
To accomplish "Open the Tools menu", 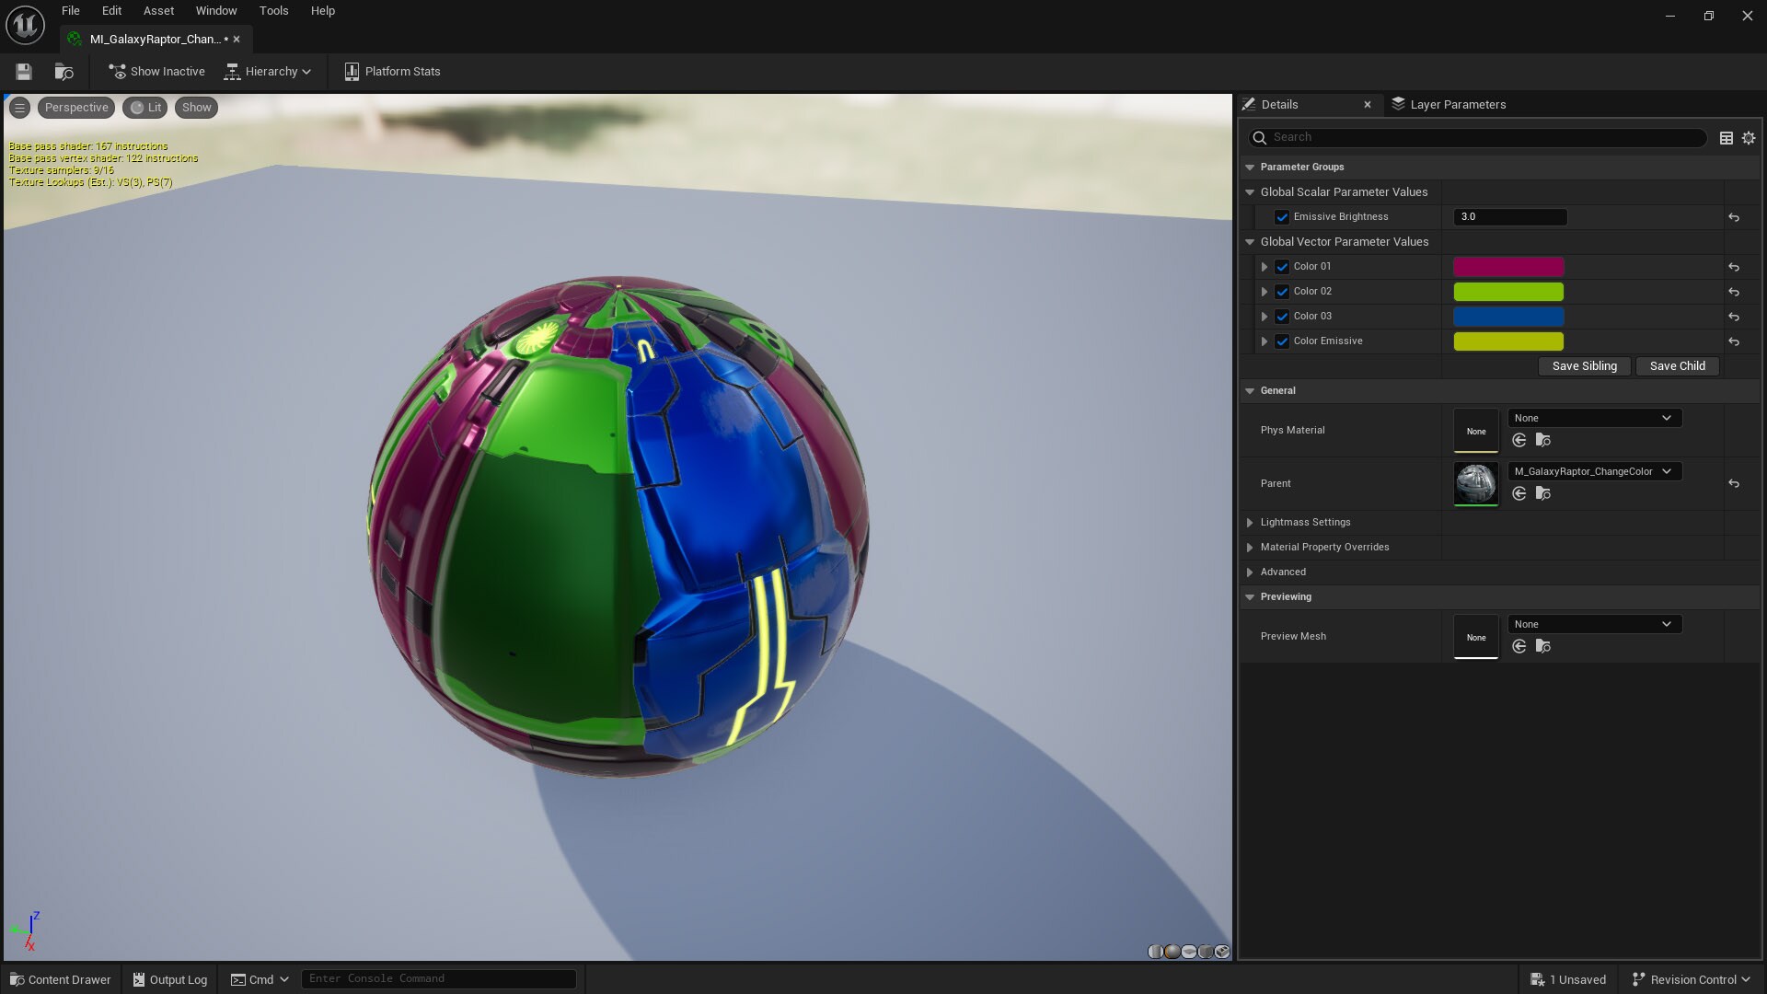I will [x=273, y=11].
